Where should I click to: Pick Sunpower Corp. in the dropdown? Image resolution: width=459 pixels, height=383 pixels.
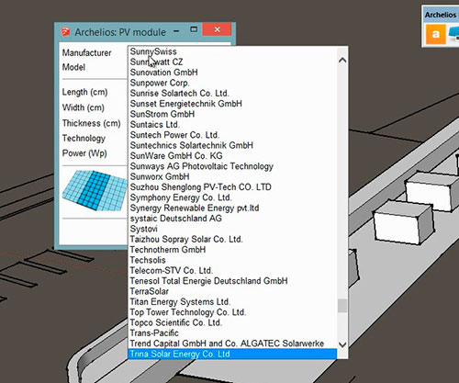click(x=232, y=83)
